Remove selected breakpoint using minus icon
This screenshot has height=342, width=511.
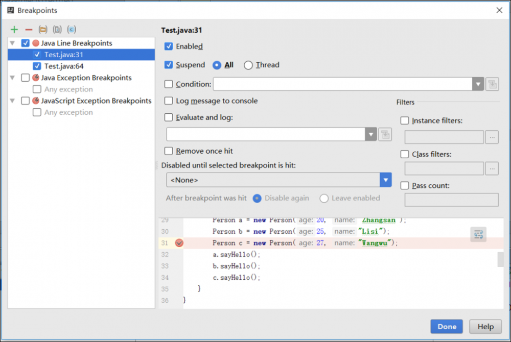[28, 29]
